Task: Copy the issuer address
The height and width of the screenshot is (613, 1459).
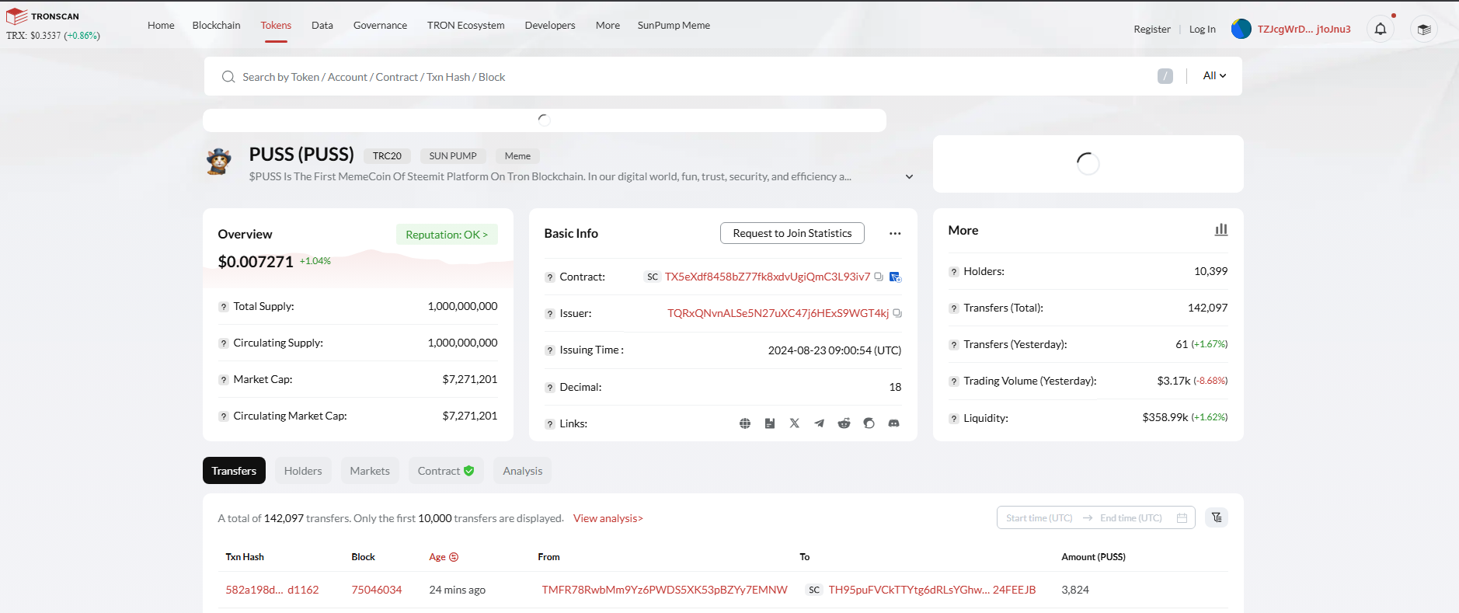Action: click(x=897, y=313)
